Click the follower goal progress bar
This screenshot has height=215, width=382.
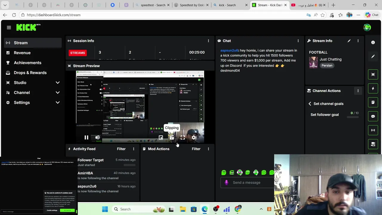353,117
